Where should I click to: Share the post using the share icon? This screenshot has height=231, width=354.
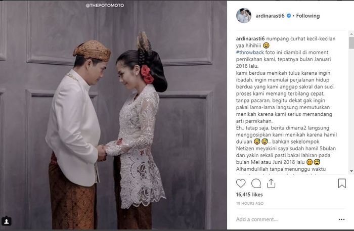[271, 183]
